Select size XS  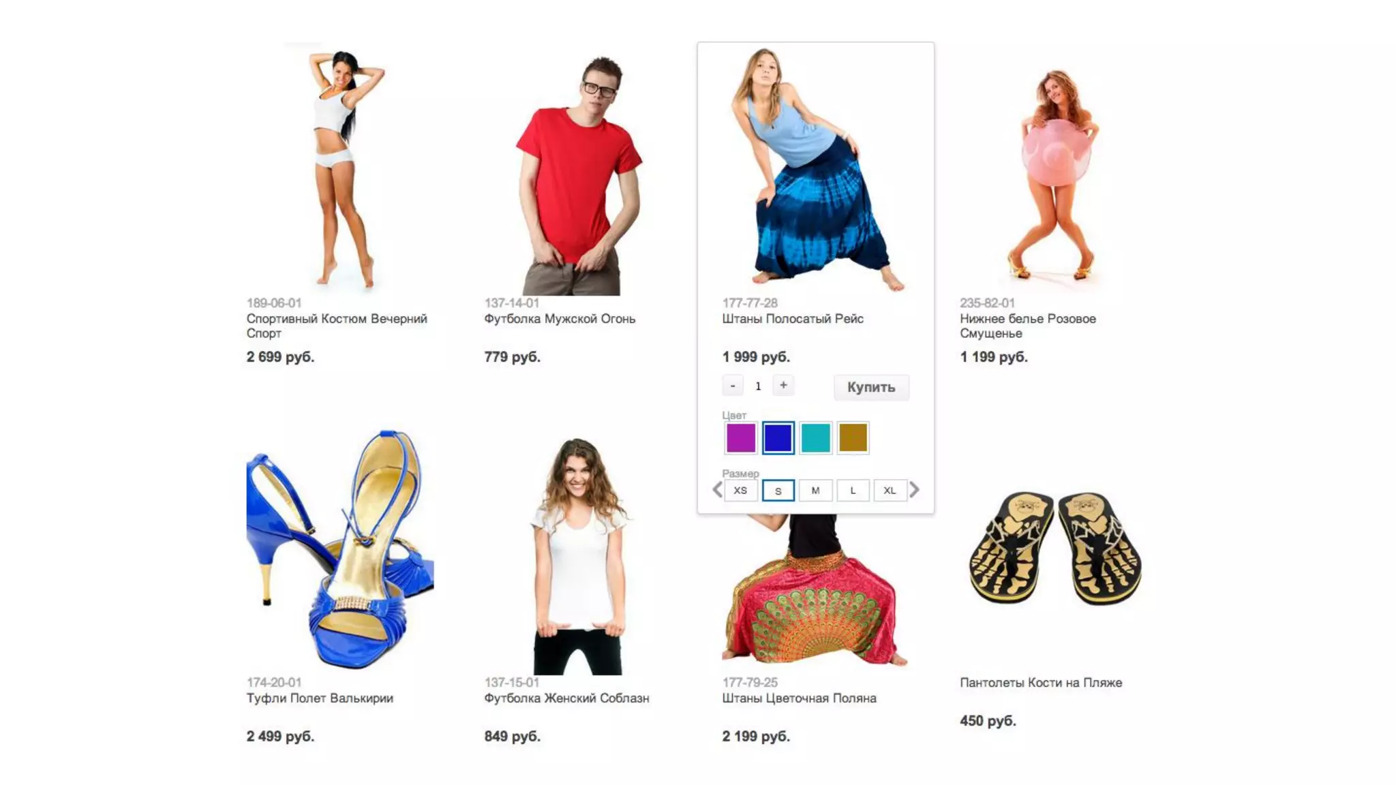click(741, 491)
